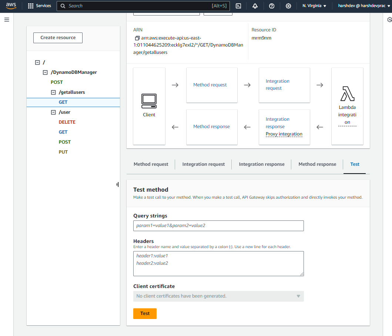Open the N. Virginia region dropdown
Screen dimensions: 392x336
(314, 6)
